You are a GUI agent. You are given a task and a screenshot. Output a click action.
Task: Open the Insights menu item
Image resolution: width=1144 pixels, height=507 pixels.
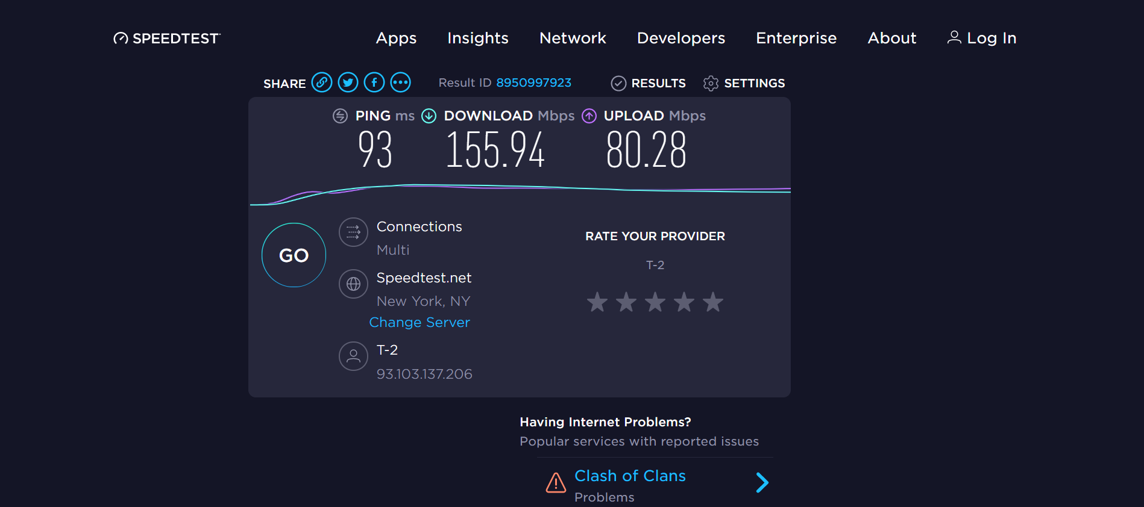[x=478, y=38]
